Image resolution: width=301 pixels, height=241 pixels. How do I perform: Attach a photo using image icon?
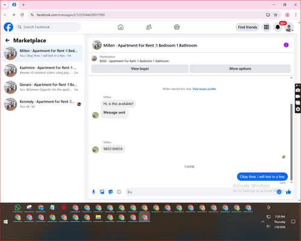(x=102, y=192)
